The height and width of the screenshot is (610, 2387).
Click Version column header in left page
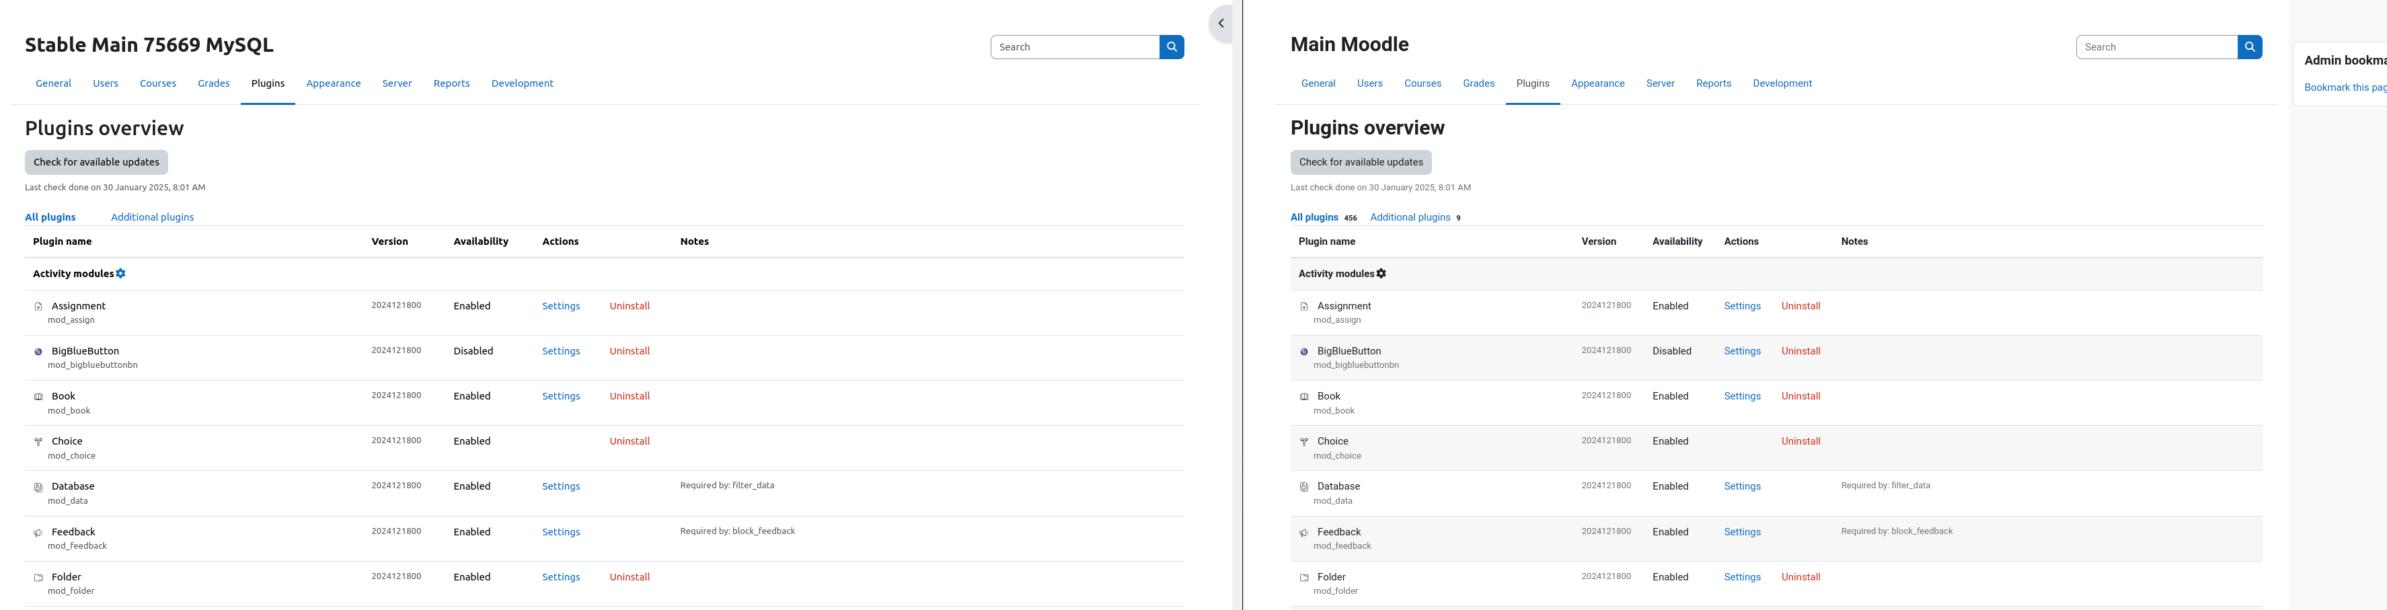[390, 241]
